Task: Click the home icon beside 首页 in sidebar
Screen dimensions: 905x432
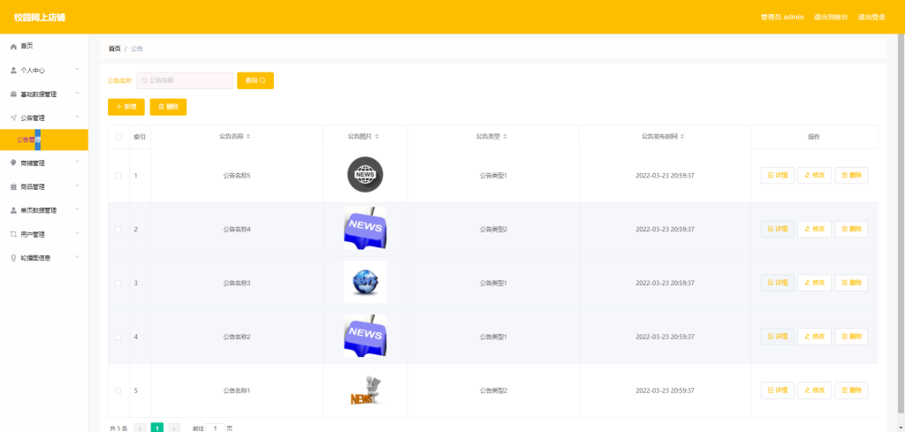Action: (13, 46)
